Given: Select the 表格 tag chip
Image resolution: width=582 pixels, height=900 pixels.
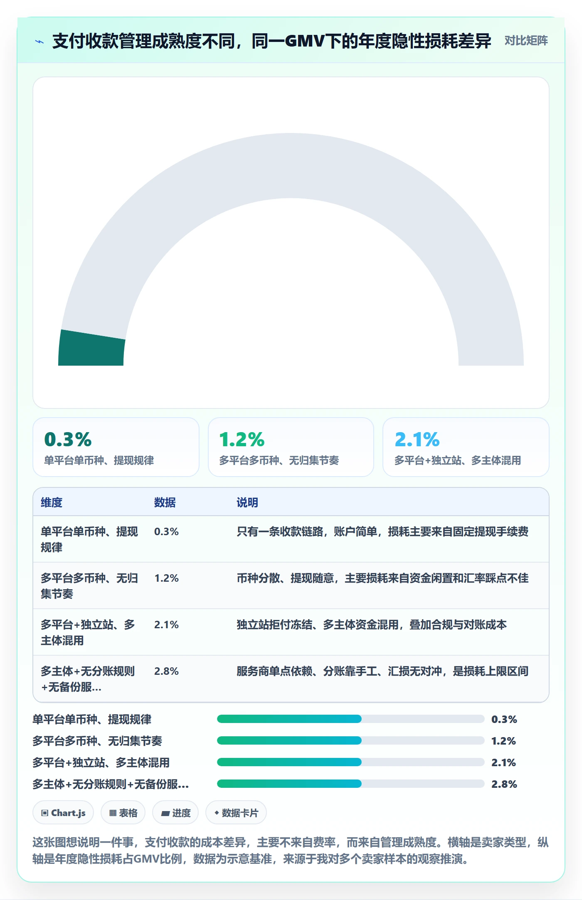Looking at the screenshot, I should (x=123, y=812).
